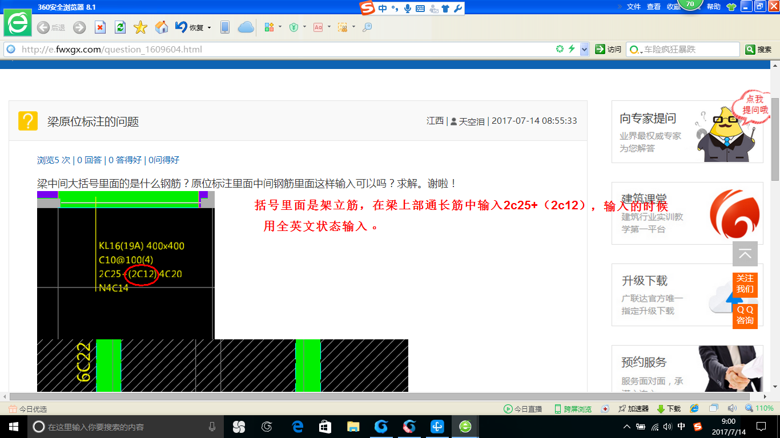Viewport: 780px width, 438px height.
Task: Click 今日直播 in the status bar
Action: (x=523, y=409)
